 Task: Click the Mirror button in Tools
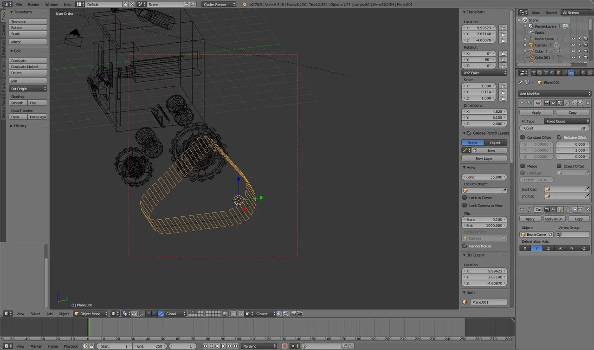click(28, 42)
